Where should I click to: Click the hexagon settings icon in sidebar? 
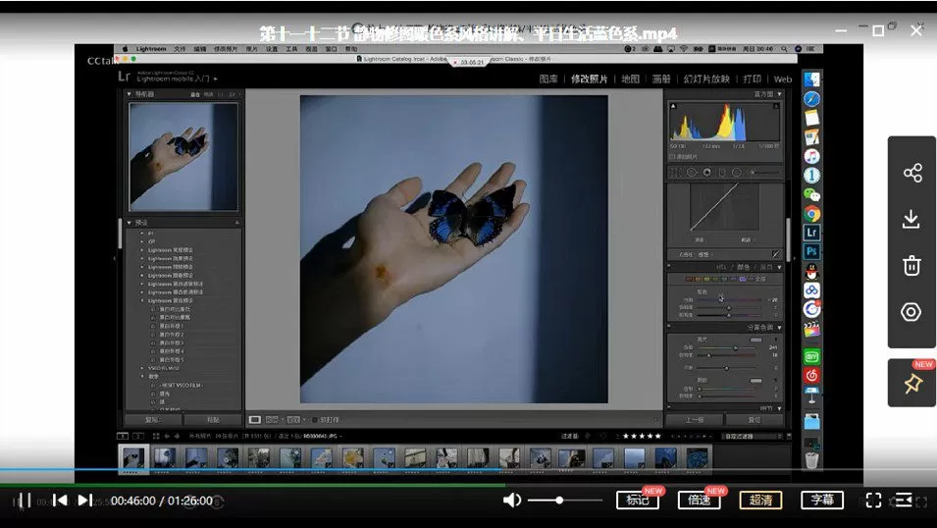point(911,312)
